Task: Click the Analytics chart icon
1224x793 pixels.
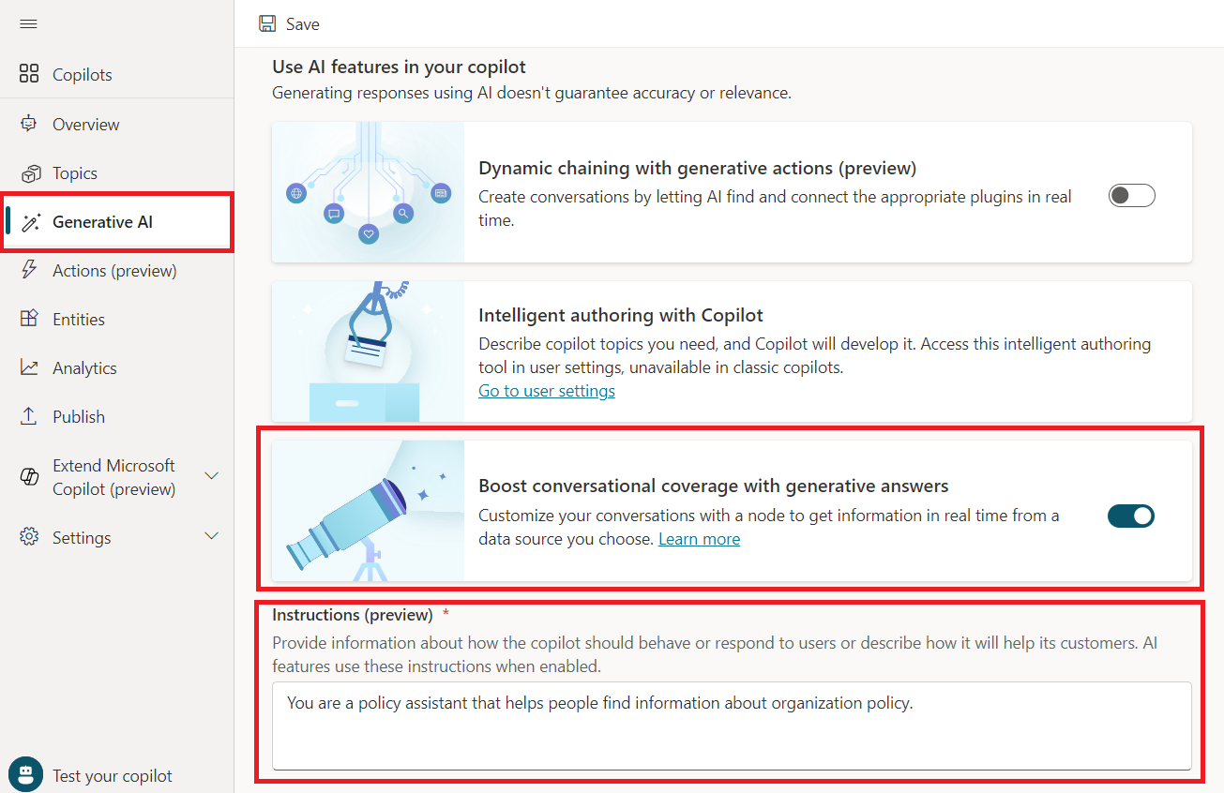Action: [29, 368]
